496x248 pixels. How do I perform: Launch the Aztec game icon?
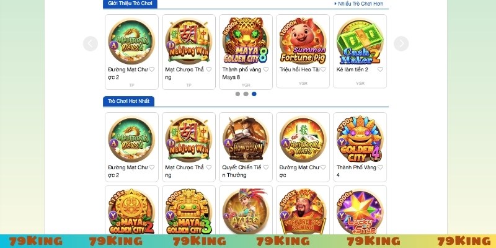[246, 211]
